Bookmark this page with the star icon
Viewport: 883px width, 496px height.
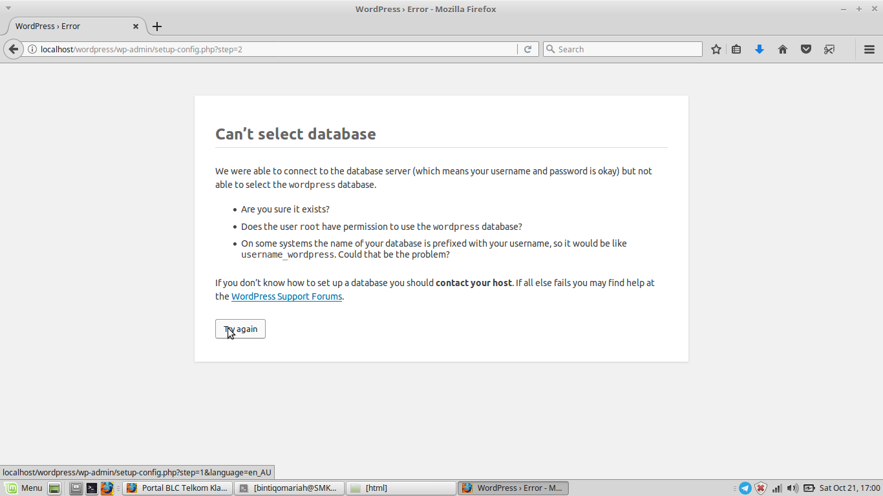(716, 49)
